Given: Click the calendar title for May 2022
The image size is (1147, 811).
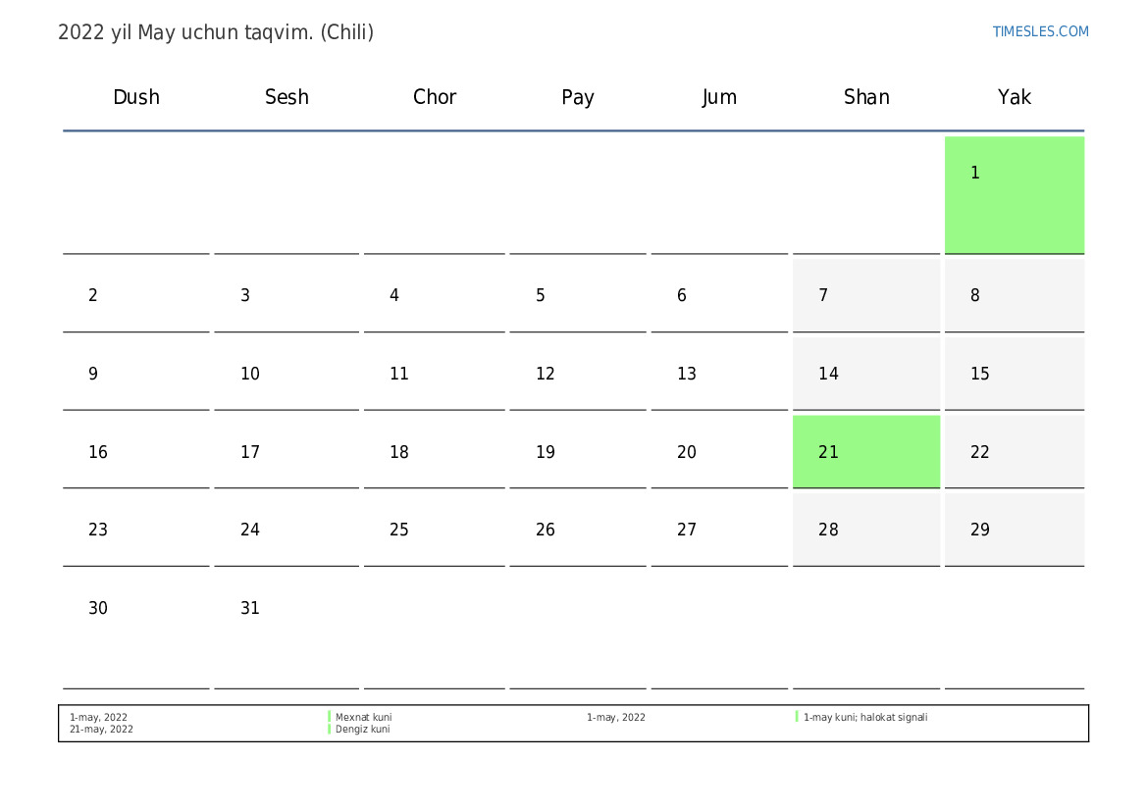Looking at the screenshot, I should 216,32.
